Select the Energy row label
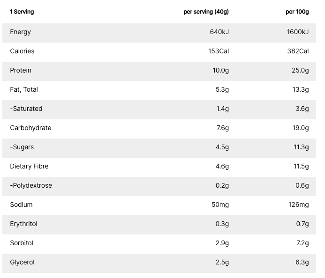 tap(20, 32)
